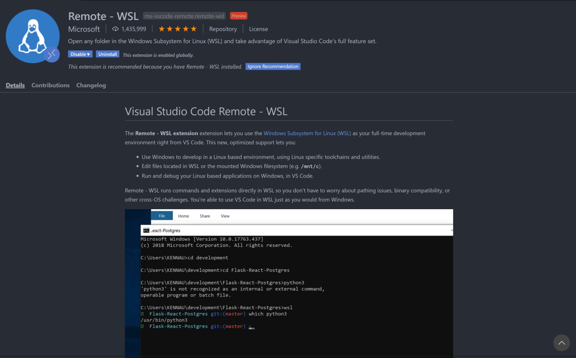Switch to the Details tab
Viewport: 576px width, 358px height.
coord(15,85)
